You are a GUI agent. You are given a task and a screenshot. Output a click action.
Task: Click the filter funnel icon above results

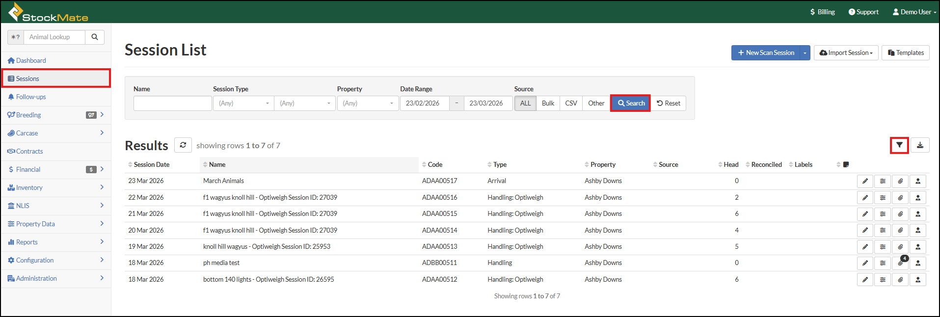899,145
